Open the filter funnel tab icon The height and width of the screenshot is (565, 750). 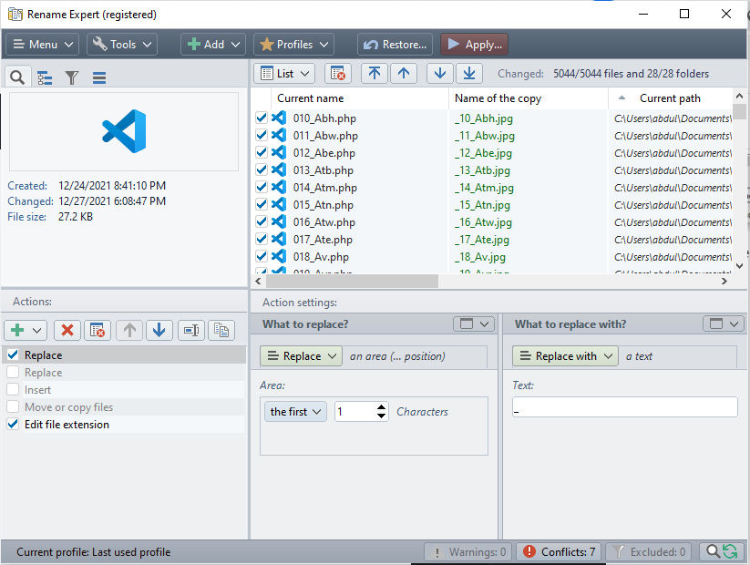tap(71, 77)
